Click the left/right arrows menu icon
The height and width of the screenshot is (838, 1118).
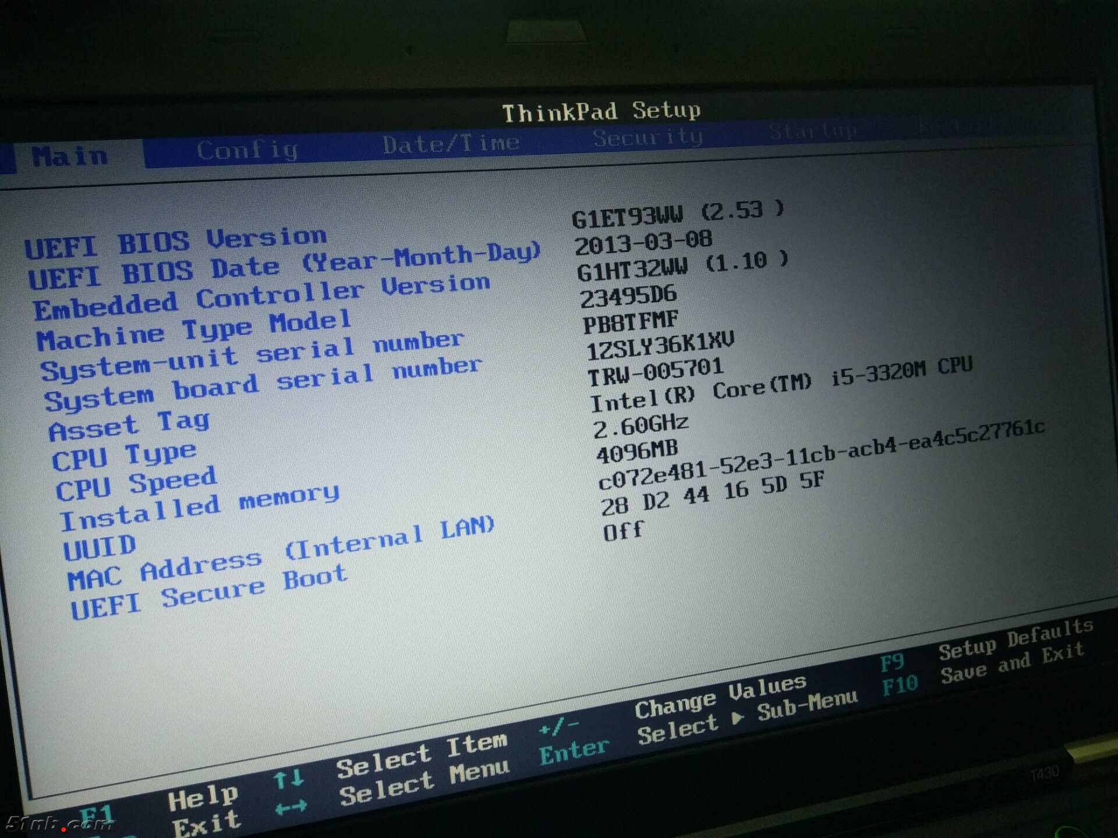[x=291, y=807]
